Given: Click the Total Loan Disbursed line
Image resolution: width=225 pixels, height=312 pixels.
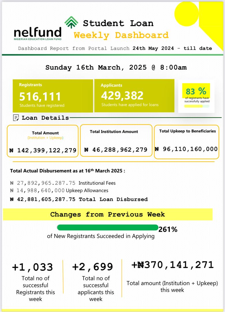Looking at the screenshot, I should [x=79, y=199].
